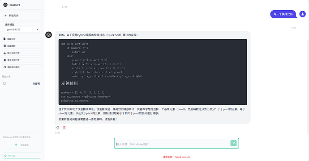Viewport: 309px width, 161px height.
Task: Click the page vertical scrollbar
Action: tap(308, 87)
